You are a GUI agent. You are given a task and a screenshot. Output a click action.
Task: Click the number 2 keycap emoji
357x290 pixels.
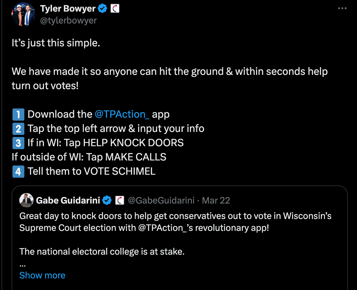tap(18, 129)
